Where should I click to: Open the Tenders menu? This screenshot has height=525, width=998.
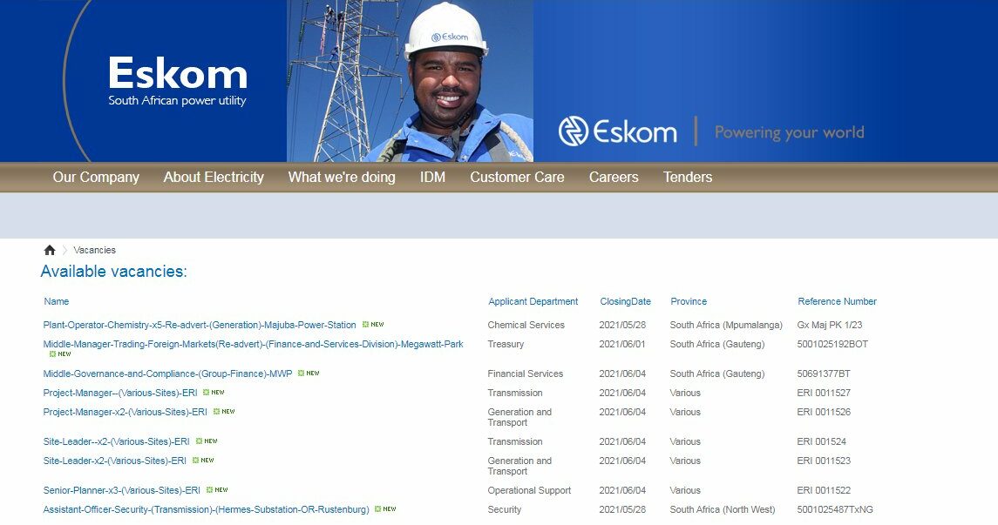point(688,177)
